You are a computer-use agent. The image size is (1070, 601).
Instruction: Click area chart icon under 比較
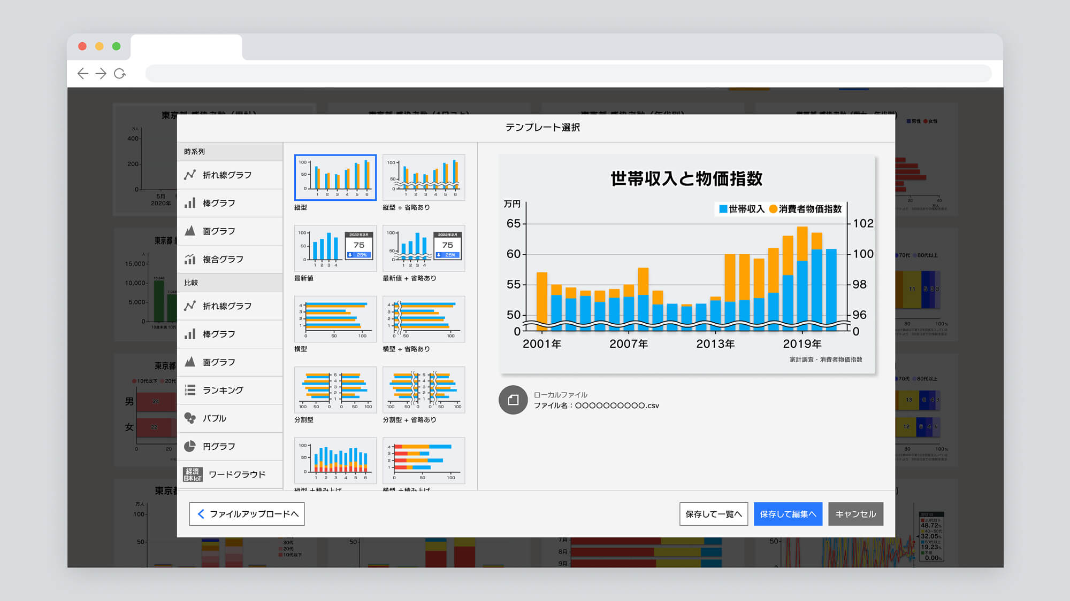click(190, 362)
